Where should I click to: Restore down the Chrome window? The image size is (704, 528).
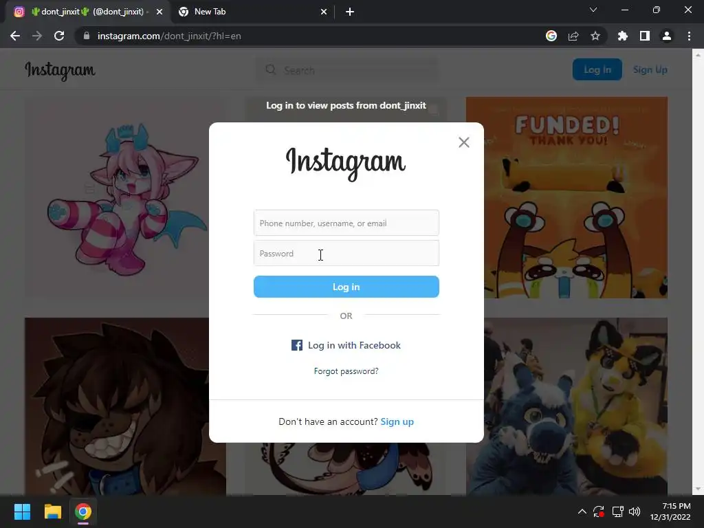(x=657, y=10)
